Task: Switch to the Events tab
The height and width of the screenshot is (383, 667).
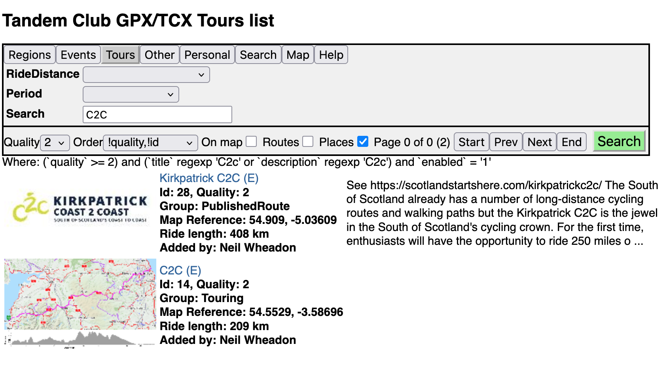Action: (78, 55)
